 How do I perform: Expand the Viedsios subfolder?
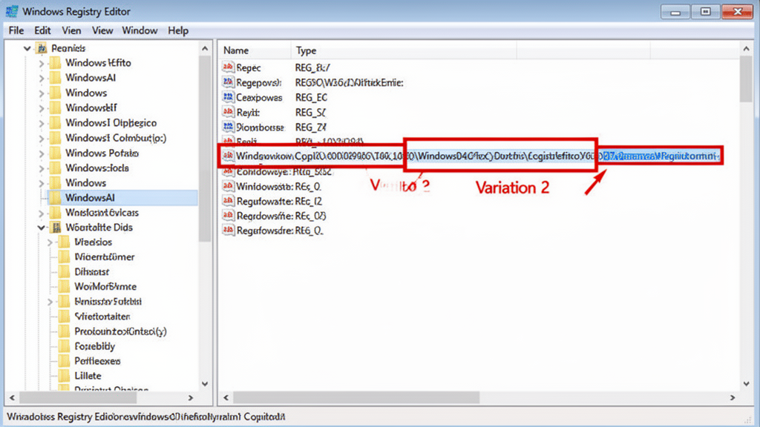tap(50, 242)
